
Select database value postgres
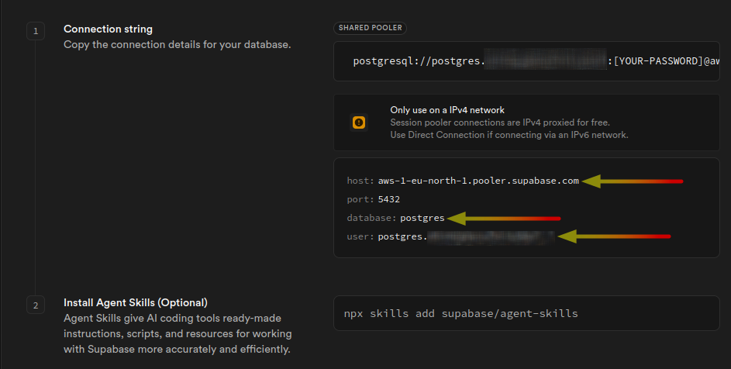422,218
